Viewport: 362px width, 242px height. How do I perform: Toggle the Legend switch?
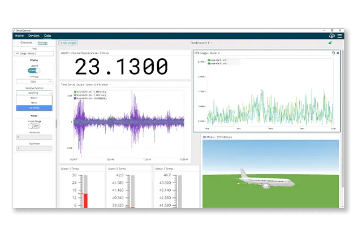34,71
